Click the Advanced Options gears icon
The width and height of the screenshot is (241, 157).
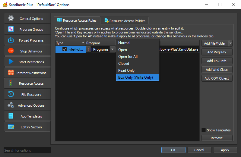coord(11,105)
